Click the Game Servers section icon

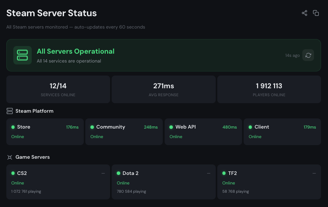click(10, 157)
